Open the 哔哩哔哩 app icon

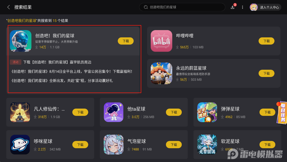click(x=161, y=41)
